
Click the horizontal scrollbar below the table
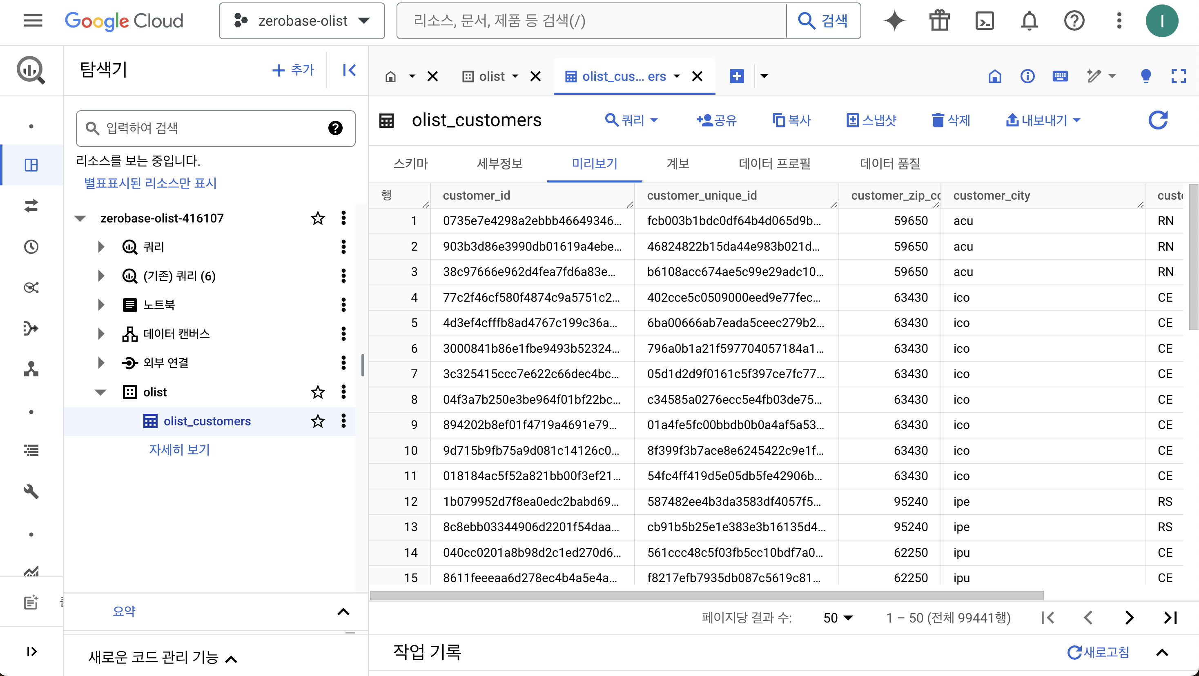click(x=706, y=596)
